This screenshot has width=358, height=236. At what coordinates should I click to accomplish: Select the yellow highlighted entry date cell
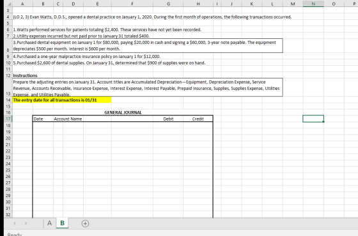coord(62,100)
